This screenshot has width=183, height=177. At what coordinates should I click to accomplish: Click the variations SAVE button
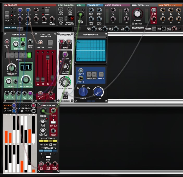(20, 29)
